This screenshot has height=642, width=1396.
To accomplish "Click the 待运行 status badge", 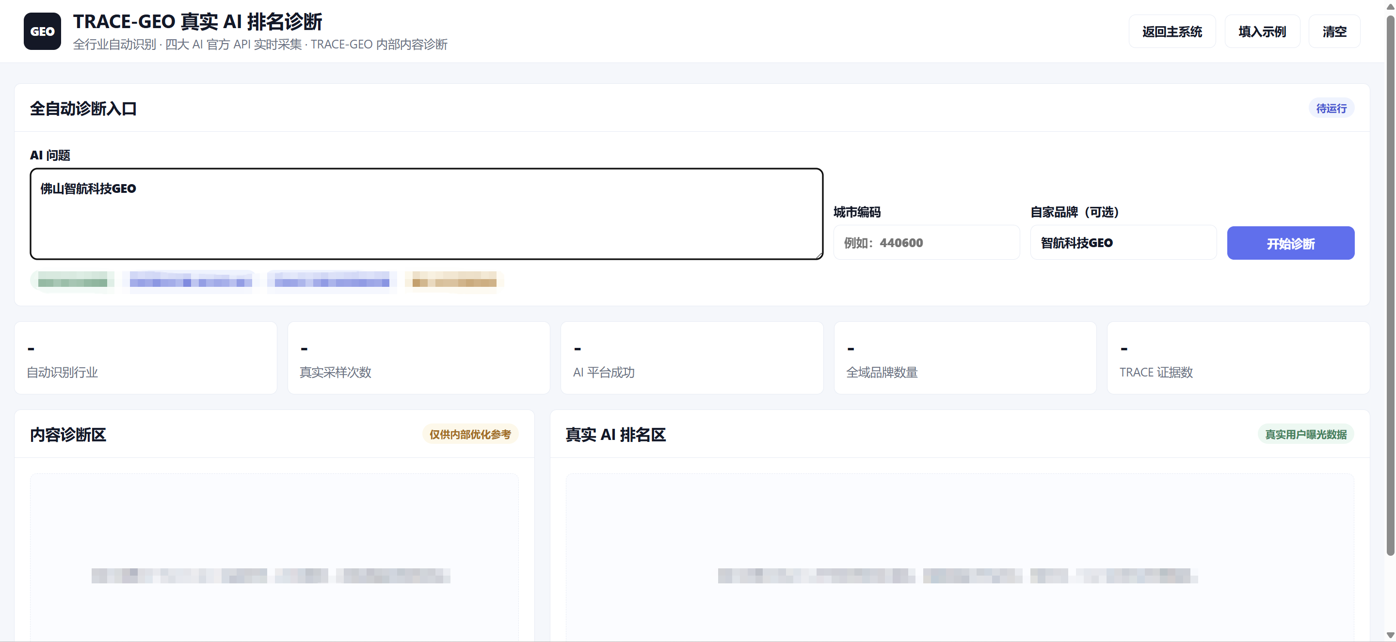I will click(1331, 108).
